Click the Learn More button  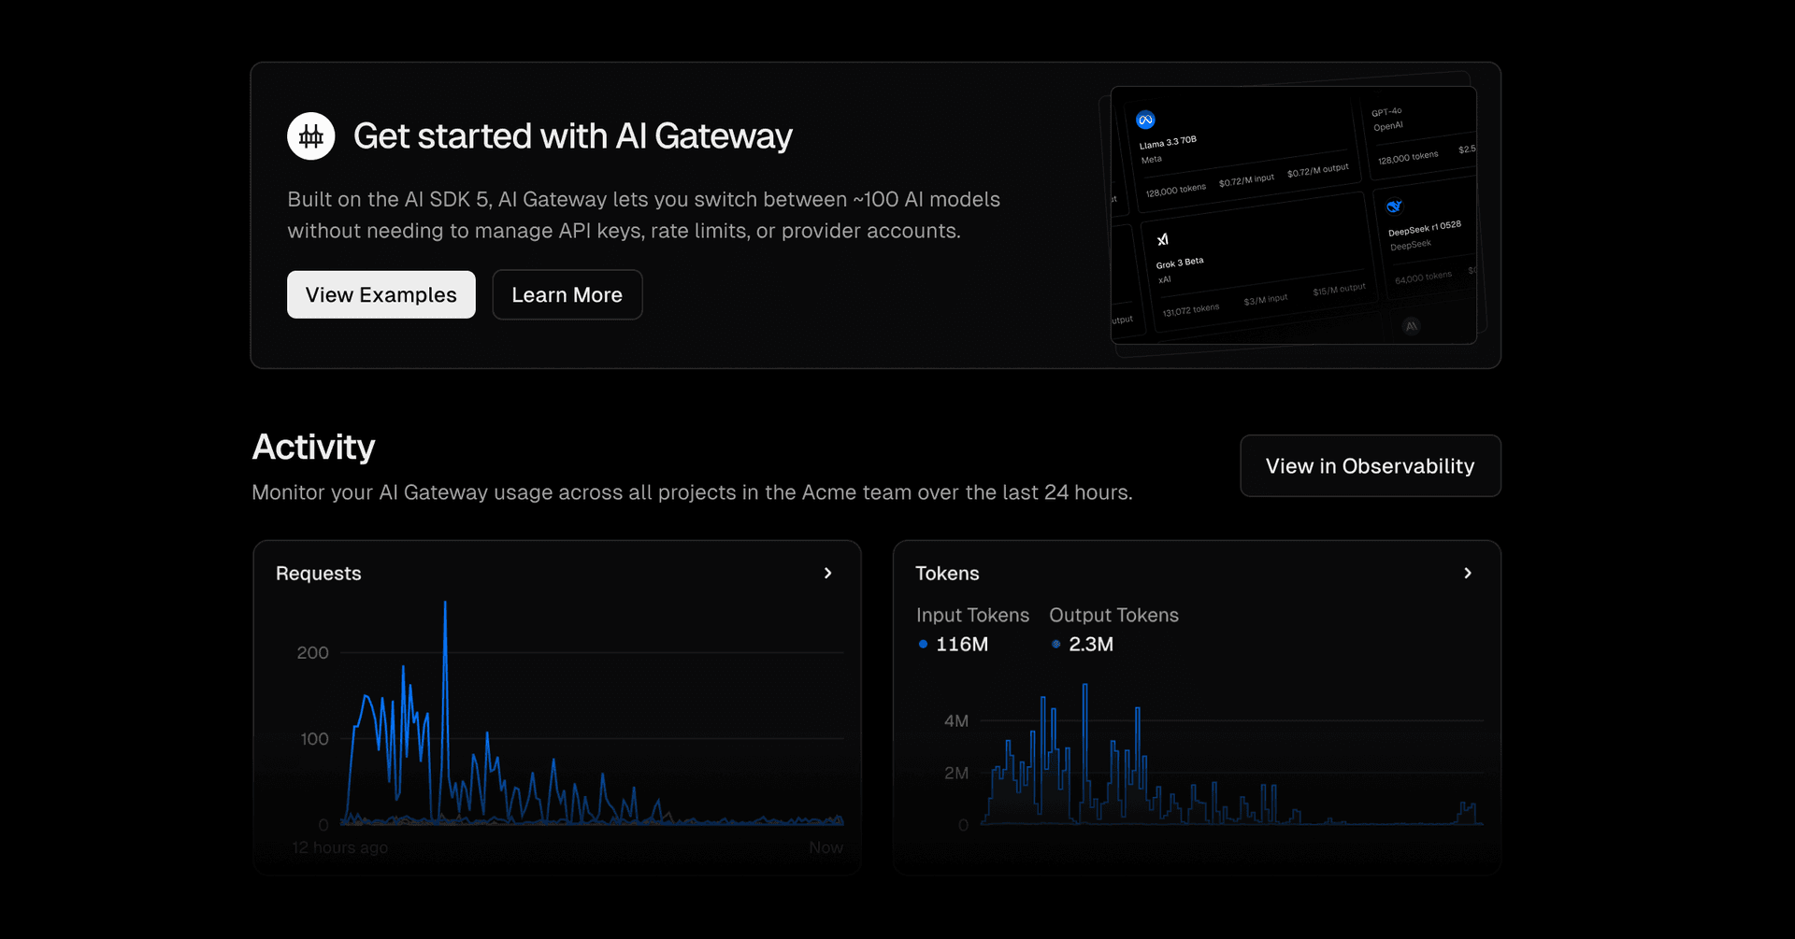(x=567, y=295)
